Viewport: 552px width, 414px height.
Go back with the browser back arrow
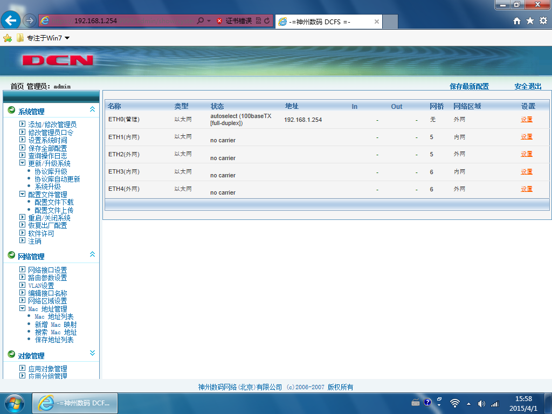[x=11, y=20]
